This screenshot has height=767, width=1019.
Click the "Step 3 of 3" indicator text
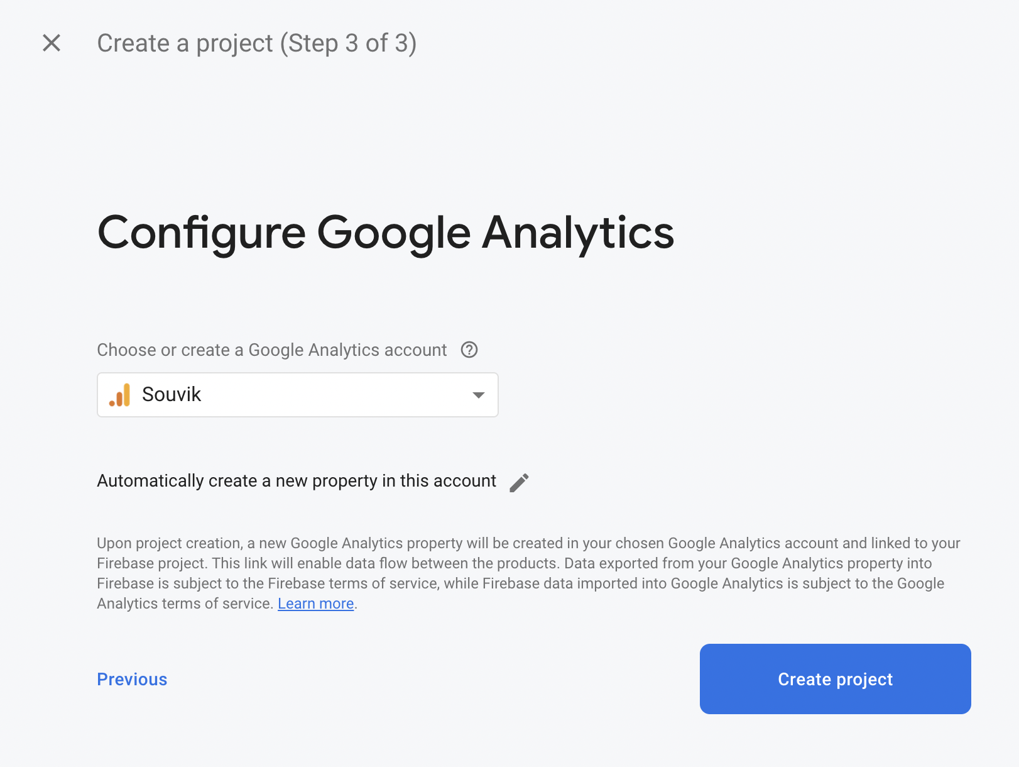click(x=348, y=43)
